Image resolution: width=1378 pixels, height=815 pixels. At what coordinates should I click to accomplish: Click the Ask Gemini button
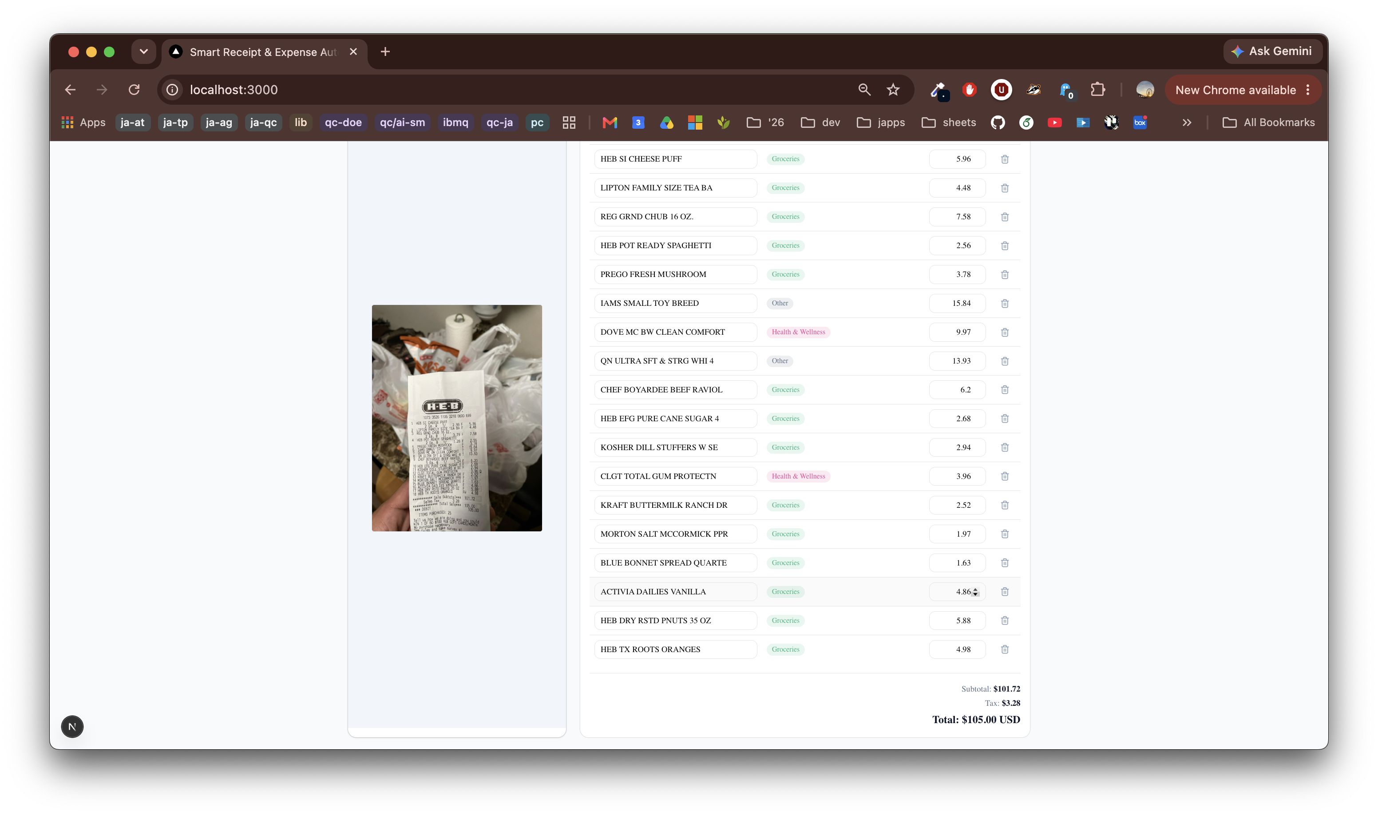1272,51
